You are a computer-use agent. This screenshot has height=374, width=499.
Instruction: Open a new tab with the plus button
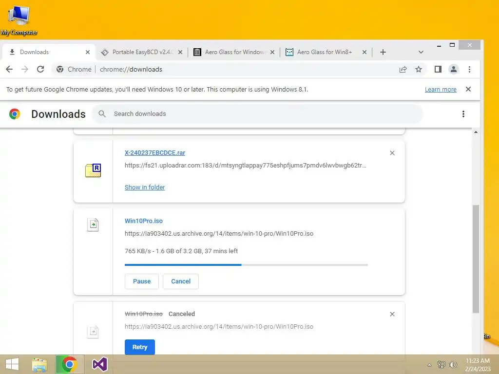[x=383, y=52]
